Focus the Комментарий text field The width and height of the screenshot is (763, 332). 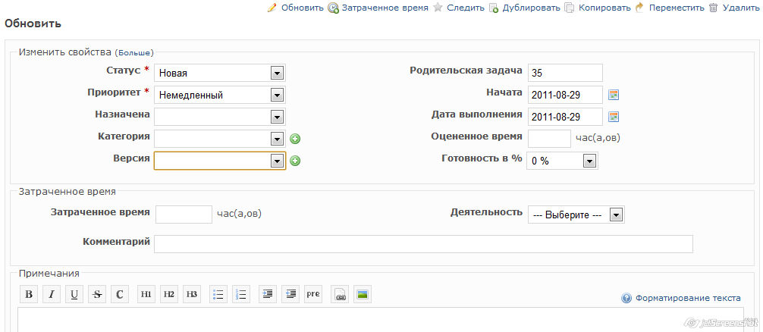pyautogui.click(x=423, y=244)
